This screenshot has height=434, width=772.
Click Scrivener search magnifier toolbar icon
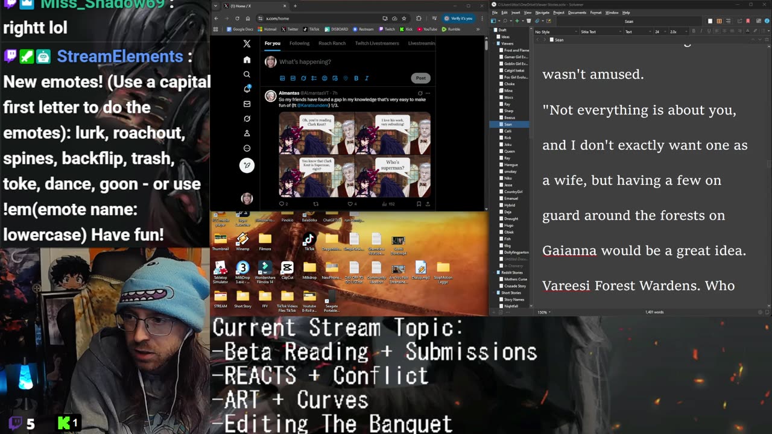click(505, 21)
